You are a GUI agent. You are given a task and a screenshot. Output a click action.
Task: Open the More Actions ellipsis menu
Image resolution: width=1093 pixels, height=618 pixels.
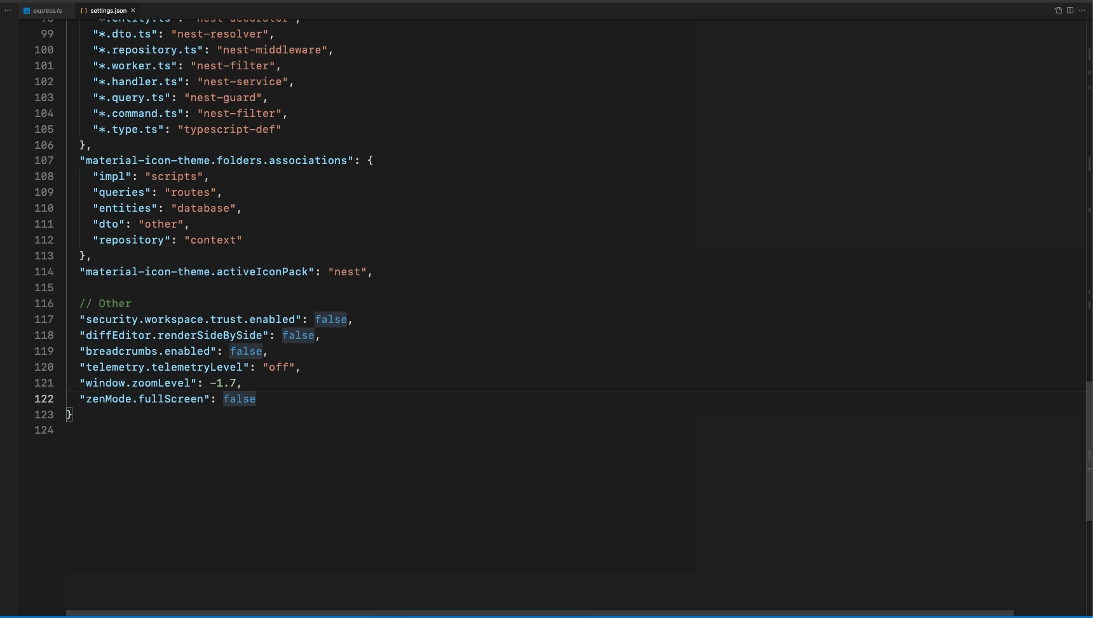pos(1082,10)
